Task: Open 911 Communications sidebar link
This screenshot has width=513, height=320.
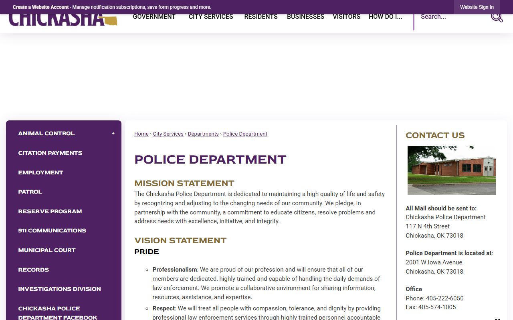Action: 52,230
